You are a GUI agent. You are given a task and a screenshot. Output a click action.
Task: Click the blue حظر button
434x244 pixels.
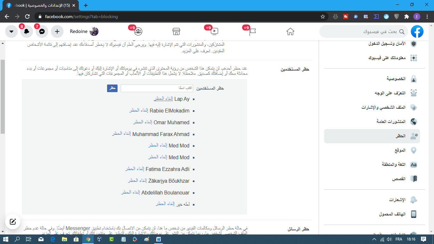click(x=112, y=88)
